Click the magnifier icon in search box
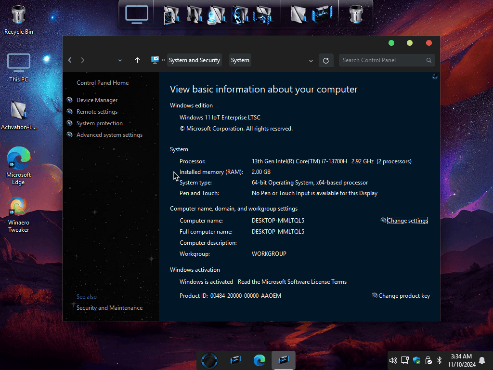This screenshot has height=370, width=493. [429, 60]
